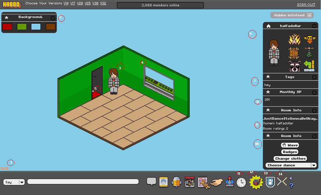The image size is (321, 195).
Task: Open the chat speech bubble icon
Action: (x=152, y=182)
